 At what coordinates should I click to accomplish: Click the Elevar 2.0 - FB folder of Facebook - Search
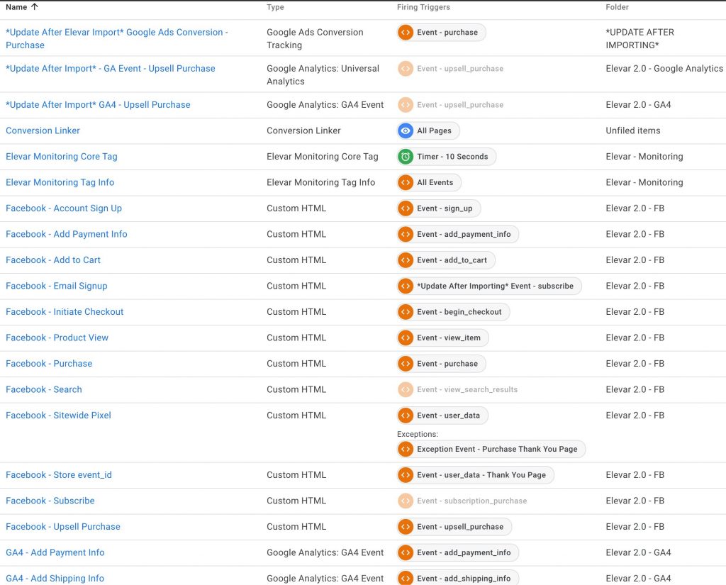(635, 390)
